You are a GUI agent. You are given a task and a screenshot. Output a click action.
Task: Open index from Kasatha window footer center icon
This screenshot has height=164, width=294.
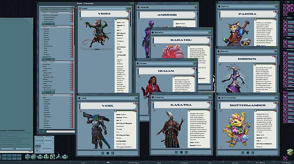tap(181, 152)
